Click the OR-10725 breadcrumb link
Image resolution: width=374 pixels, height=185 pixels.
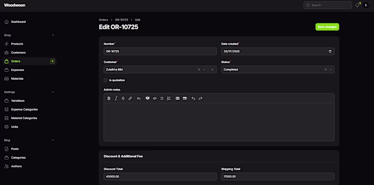[x=122, y=20]
